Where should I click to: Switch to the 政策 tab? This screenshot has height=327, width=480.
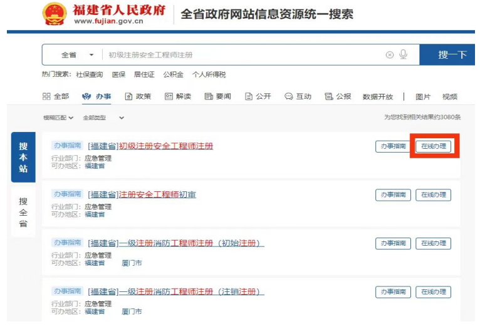[x=138, y=96]
